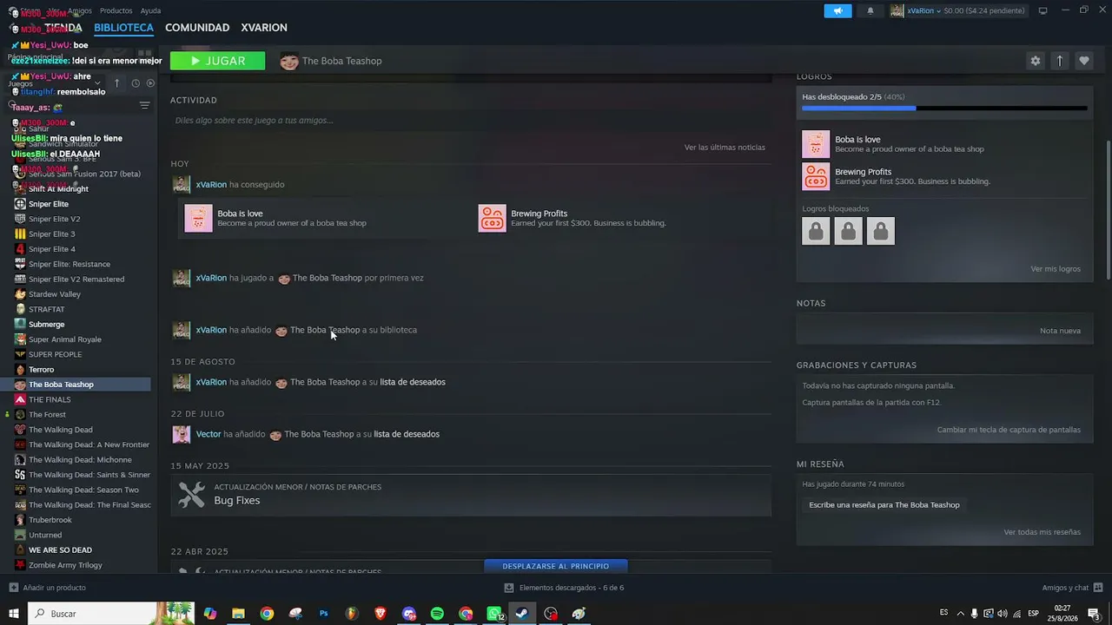
Task: Select the middle locked achievement padlock
Action: coord(848,231)
